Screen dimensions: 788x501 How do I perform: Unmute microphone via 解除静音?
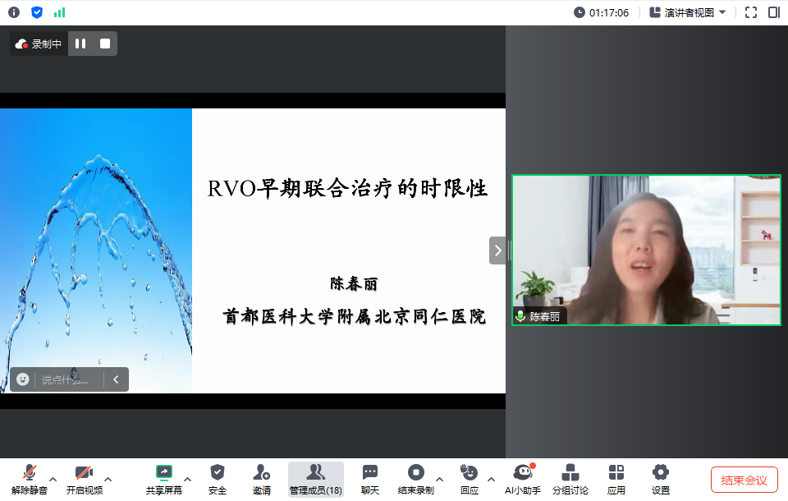[30, 480]
